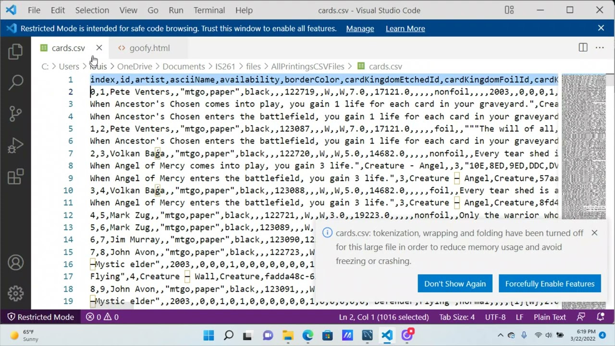Image resolution: width=615 pixels, height=346 pixels.
Task: Click the Learn More link
Action: [405, 28]
